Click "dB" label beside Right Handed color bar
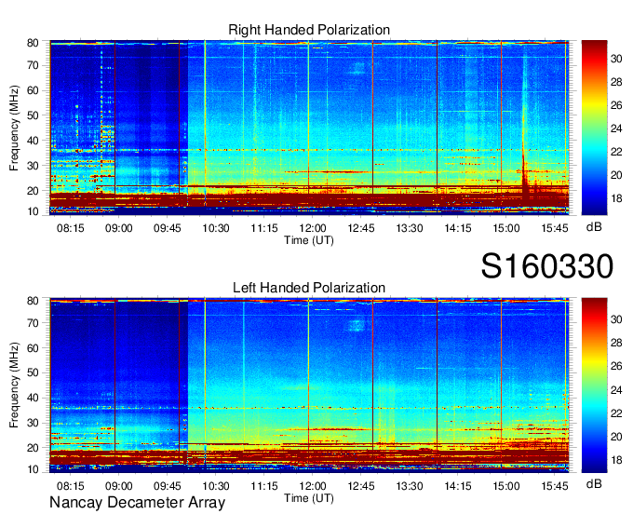The width and height of the screenshot is (633, 514). click(x=594, y=227)
